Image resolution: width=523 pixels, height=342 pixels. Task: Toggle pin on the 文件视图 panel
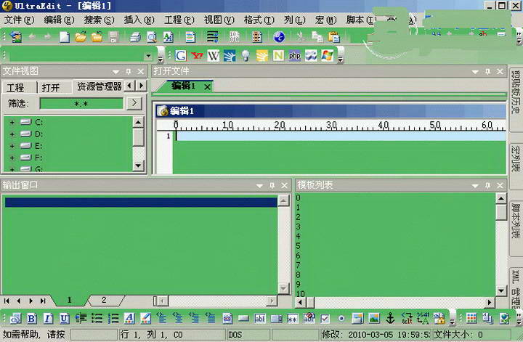pos(129,71)
